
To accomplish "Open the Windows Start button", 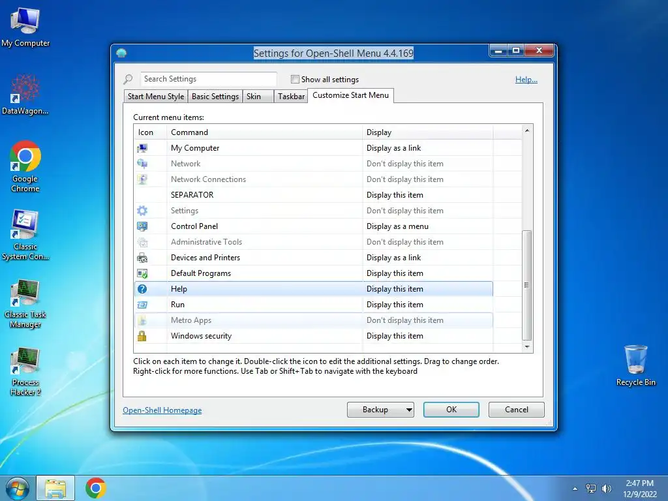I will click(x=17, y=488).
